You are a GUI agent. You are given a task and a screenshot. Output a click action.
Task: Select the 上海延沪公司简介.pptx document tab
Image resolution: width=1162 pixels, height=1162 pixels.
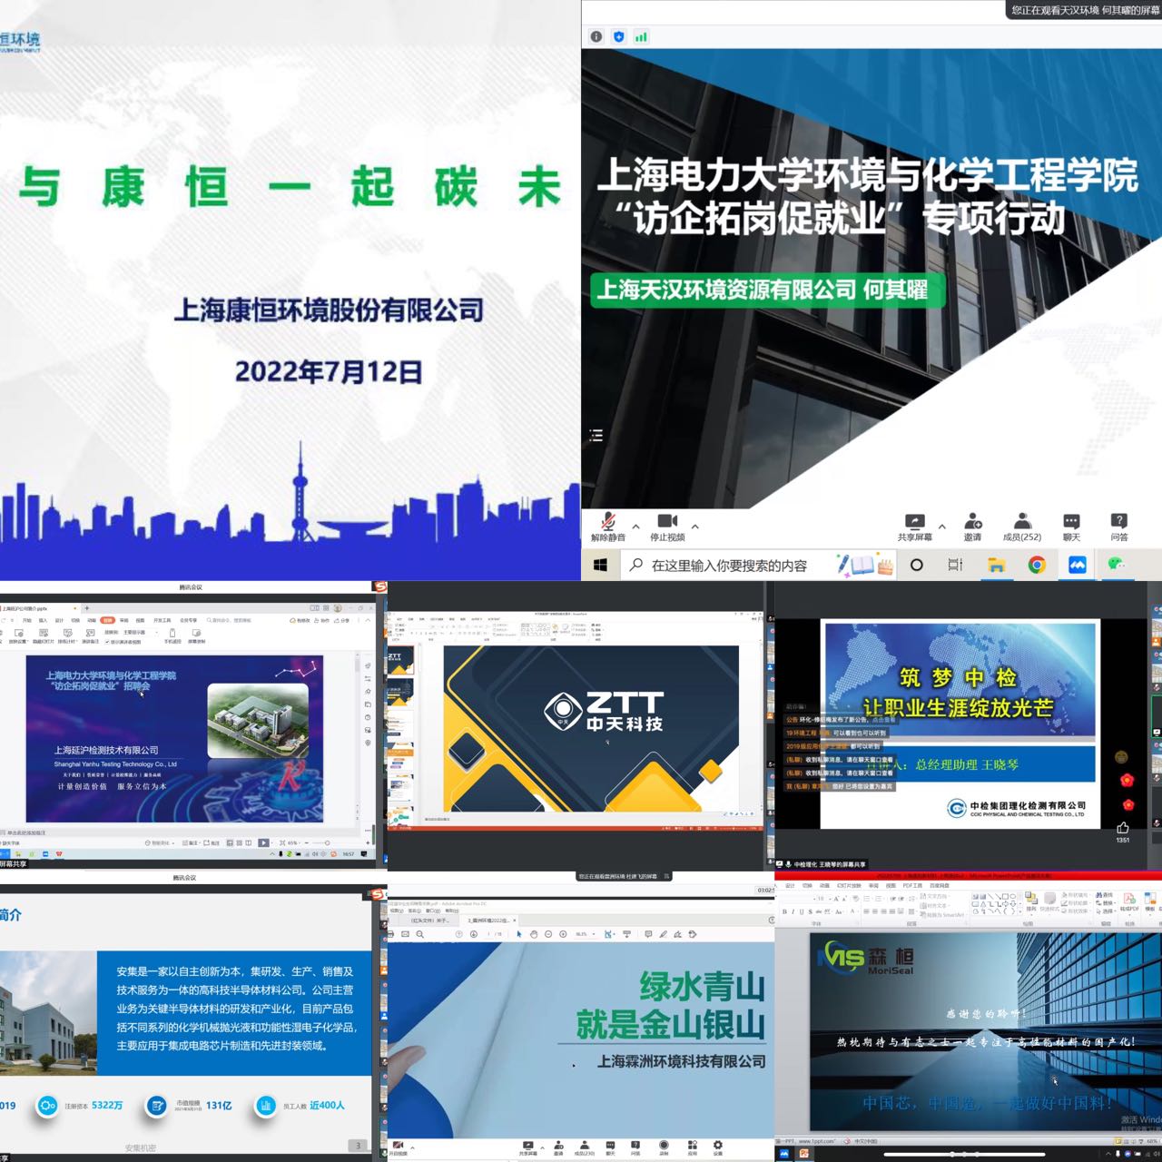(25, 608)
